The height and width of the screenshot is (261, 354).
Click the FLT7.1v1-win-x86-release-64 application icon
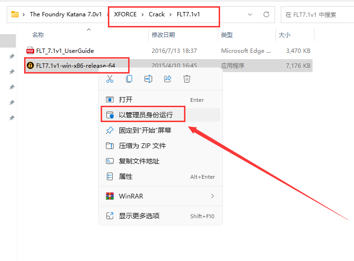tap(30, 65)
